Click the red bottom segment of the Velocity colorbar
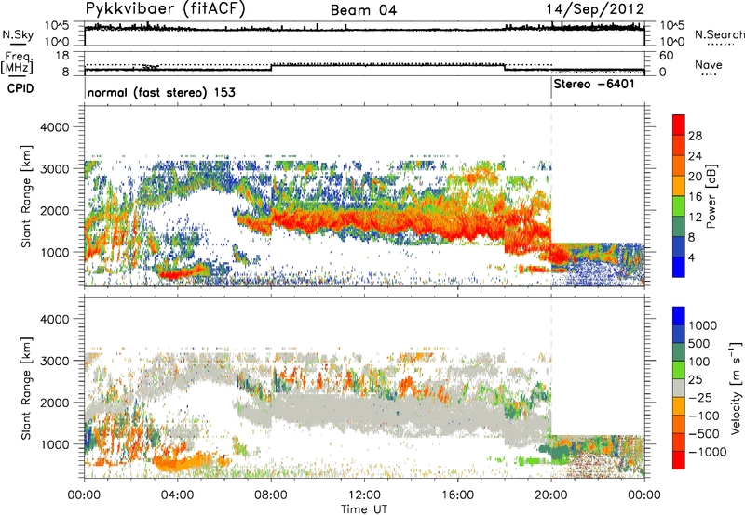This screenshot has width=745, height=515. pyautogui.click(x=679, y=460)
